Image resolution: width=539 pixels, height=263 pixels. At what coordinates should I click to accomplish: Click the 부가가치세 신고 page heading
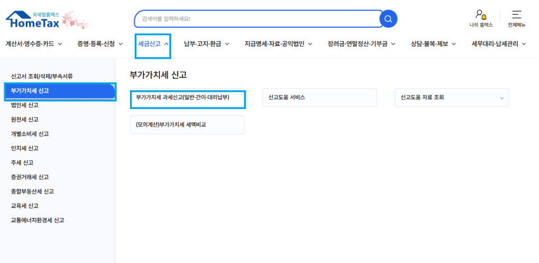(158, 75)
